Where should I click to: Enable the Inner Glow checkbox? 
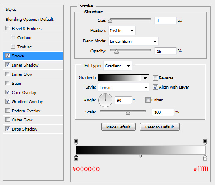point(7,74)
